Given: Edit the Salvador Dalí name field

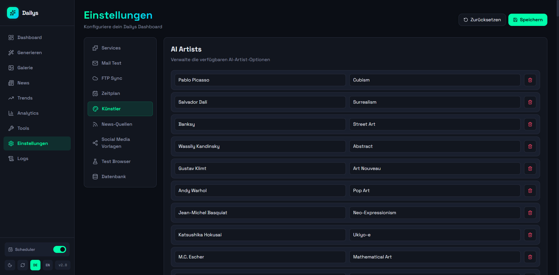Looking at the screenshot, I should [260, 102].
